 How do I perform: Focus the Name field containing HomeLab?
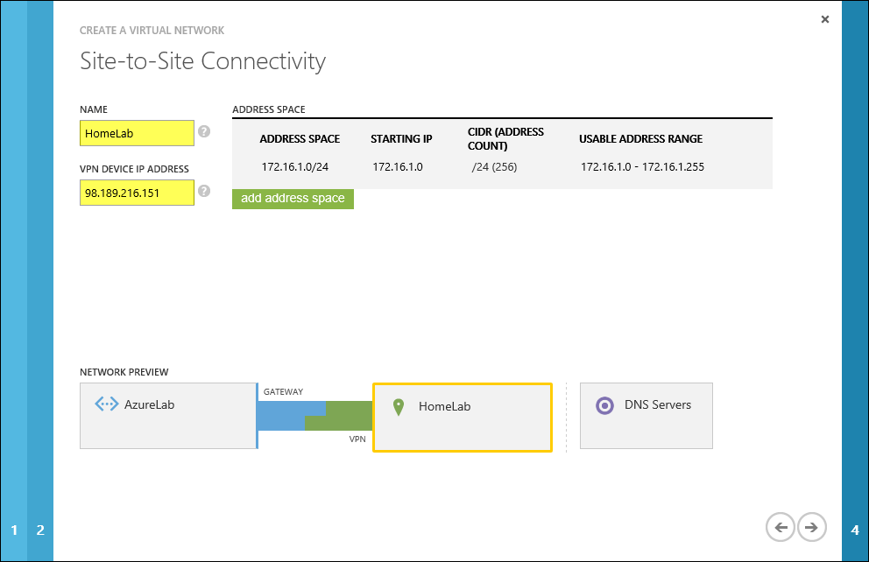pos(137,133)
